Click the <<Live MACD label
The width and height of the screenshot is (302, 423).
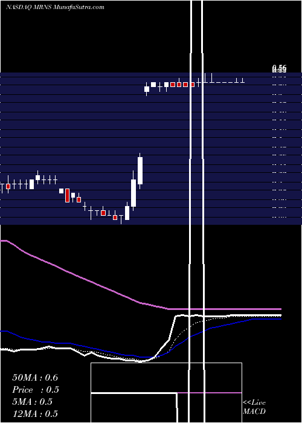(x=254, y=407)
